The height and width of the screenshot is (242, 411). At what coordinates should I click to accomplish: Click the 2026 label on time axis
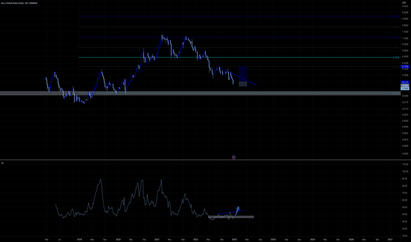(x=351, y=239)
